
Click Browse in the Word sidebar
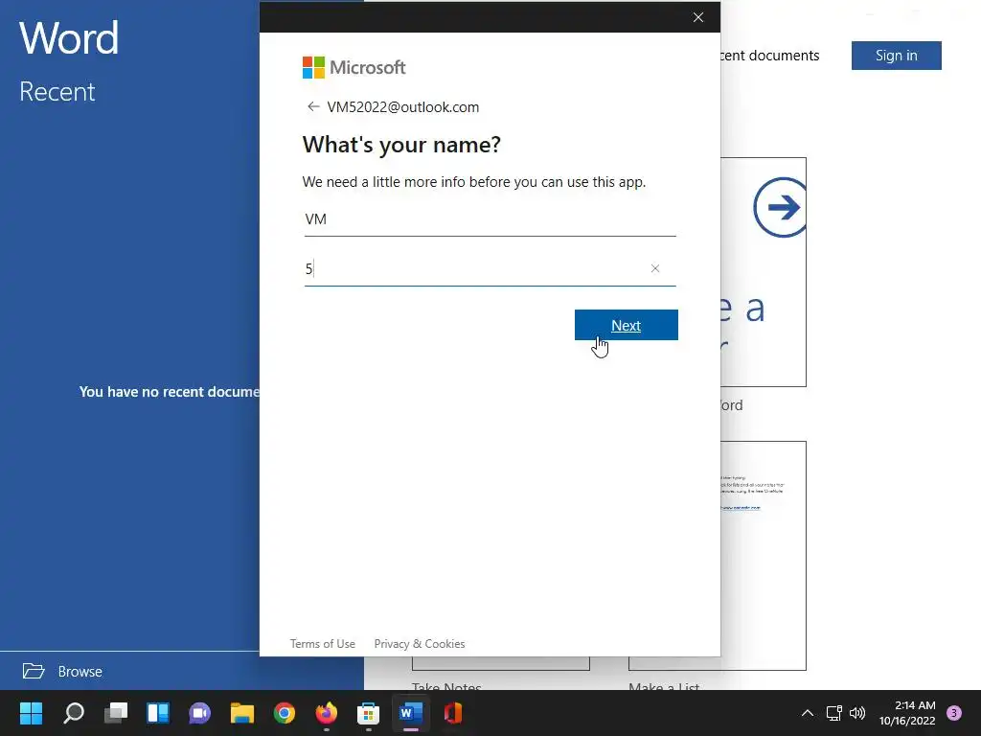80,672
